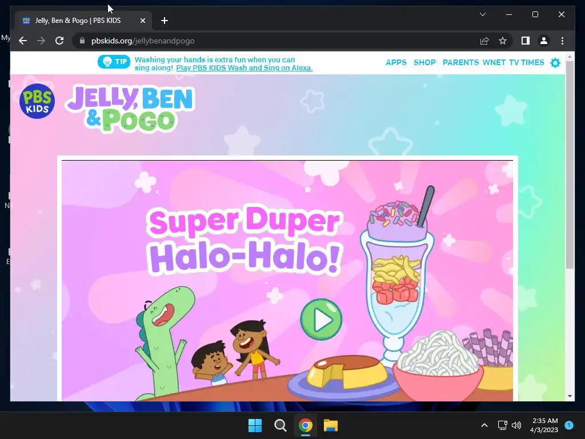The height and width of the screenshot is (439, 585).
Task: Share this page from address bar
Action: pyautogui.click(x=484, y=41)
